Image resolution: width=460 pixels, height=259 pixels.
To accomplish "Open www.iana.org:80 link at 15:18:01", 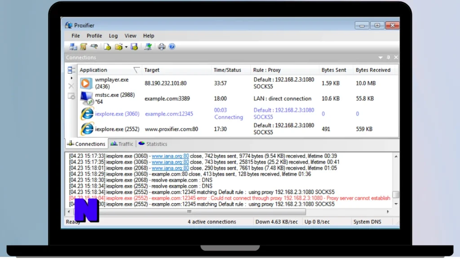I will click(170, 168).
